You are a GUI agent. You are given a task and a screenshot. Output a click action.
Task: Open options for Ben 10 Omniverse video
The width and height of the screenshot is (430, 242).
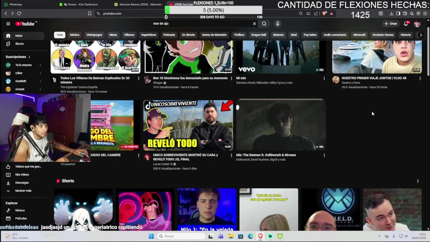pos(231,78)
